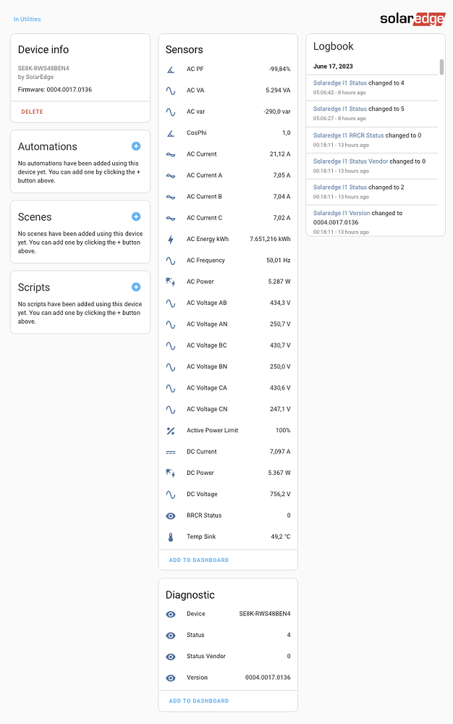Click the eye icon next to RRCR Status
The width and height of the screenshot is (453, 724).
[170, 515]
